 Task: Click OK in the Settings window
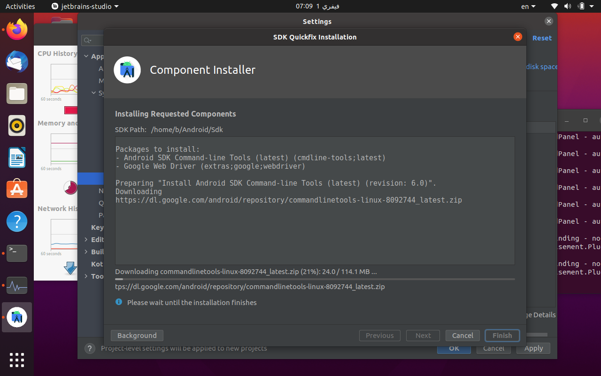454,349
